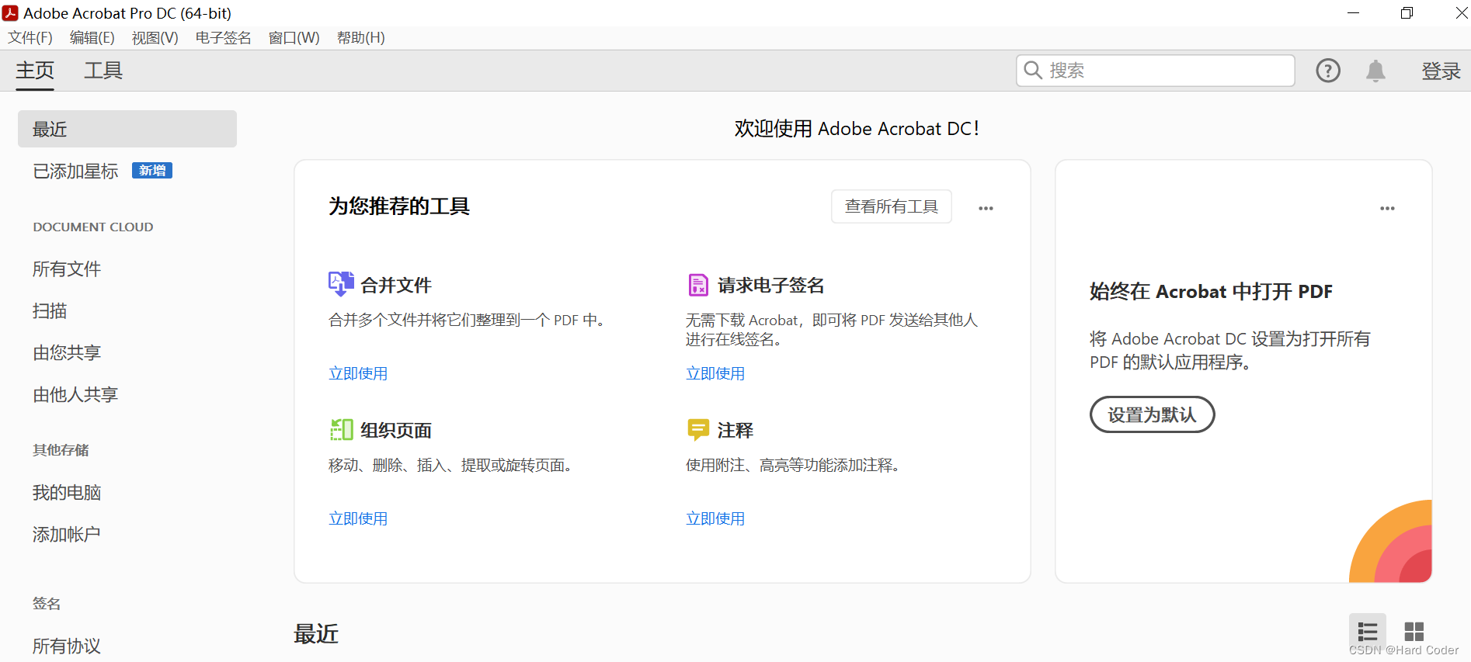Screen dimensions: 1471x662
Task: Click 立即使用 under 合并文件
Action: (358, 373)
